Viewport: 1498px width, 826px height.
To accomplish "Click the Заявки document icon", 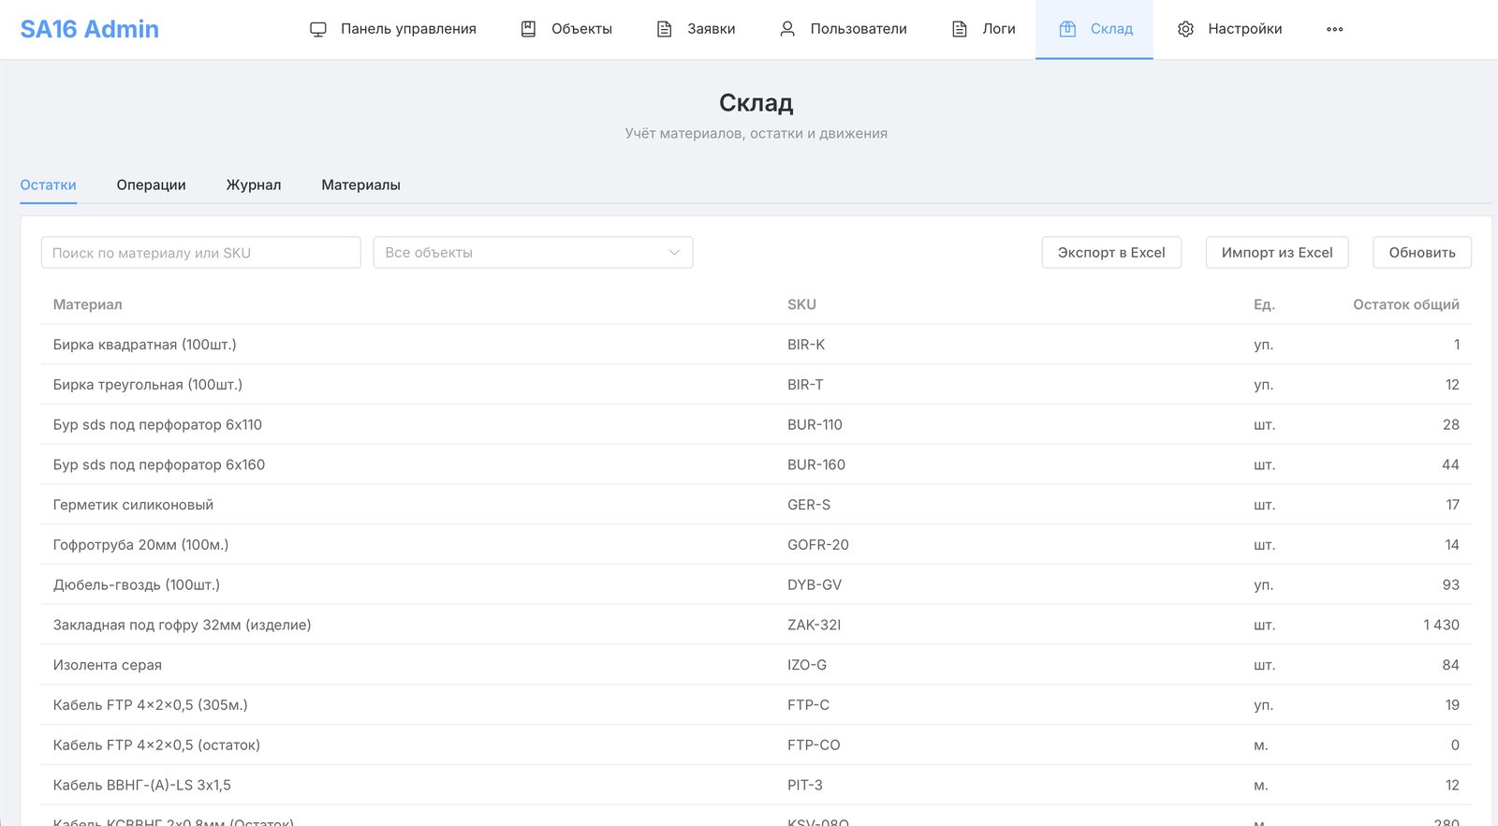I will click(x=665, y=29).
